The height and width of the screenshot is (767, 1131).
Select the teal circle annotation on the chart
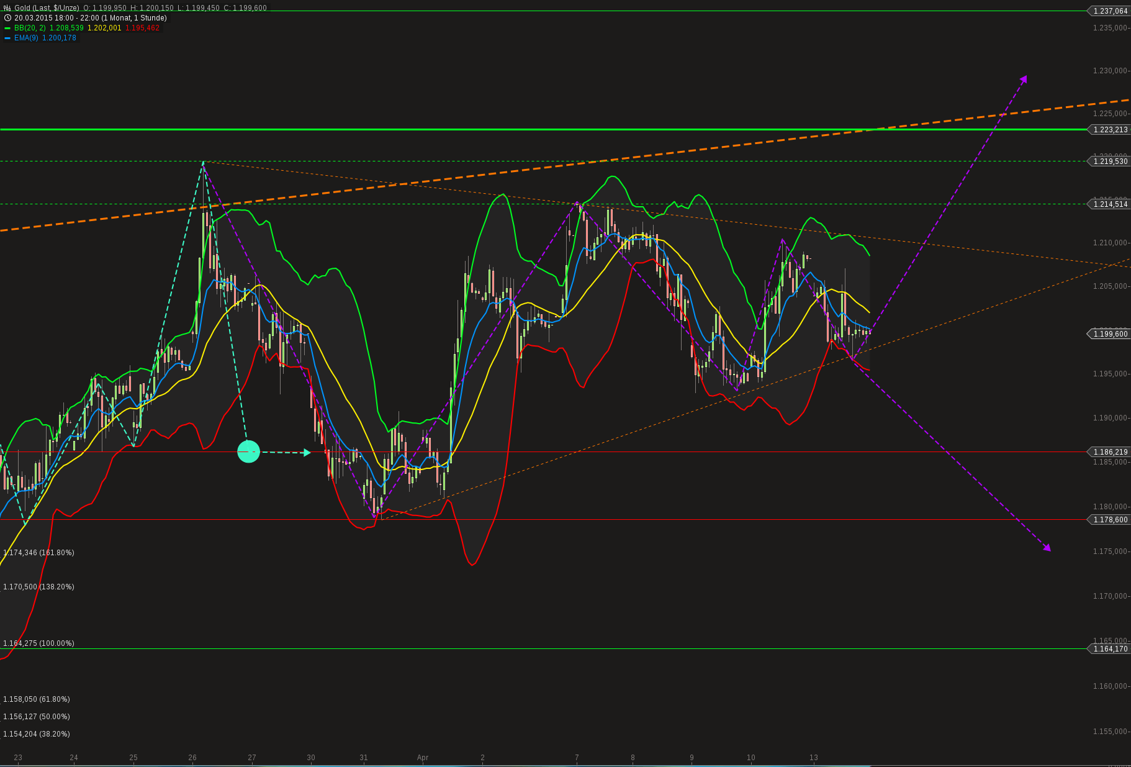point(248,452)
